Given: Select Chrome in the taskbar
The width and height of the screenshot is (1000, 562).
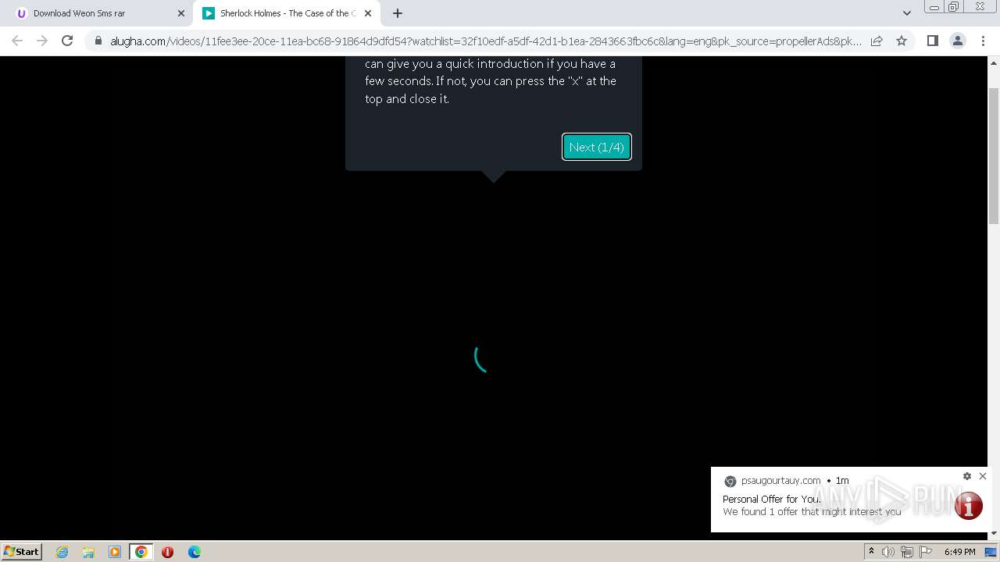Looking at the screenshot, I should [x=141, y=552].
